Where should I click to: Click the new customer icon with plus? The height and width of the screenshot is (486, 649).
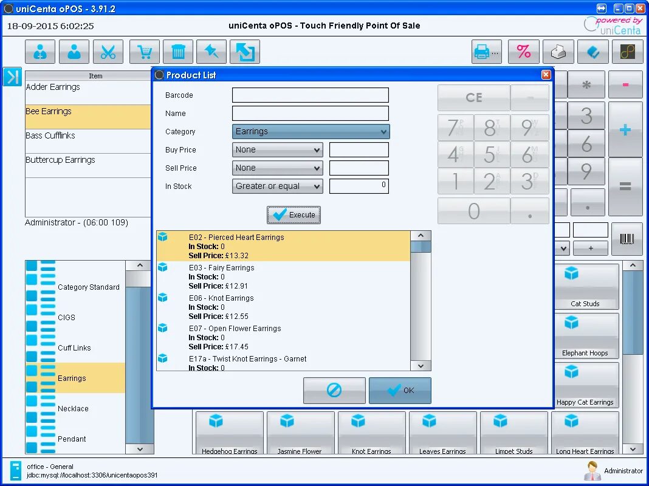coord(40,52)
